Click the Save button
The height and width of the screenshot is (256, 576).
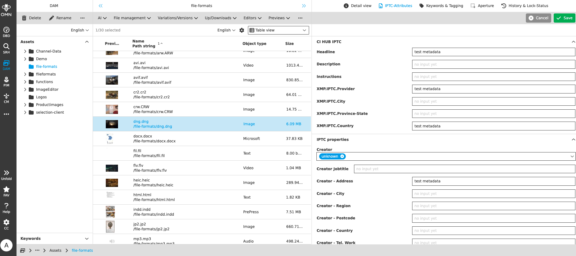pos(564,18)
